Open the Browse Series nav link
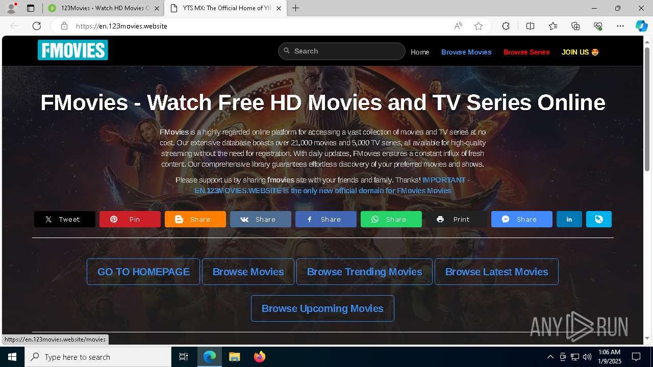Image resolution: width=653 pixels, height=367 pixels. pyautogui.click(x=526, y=52)
